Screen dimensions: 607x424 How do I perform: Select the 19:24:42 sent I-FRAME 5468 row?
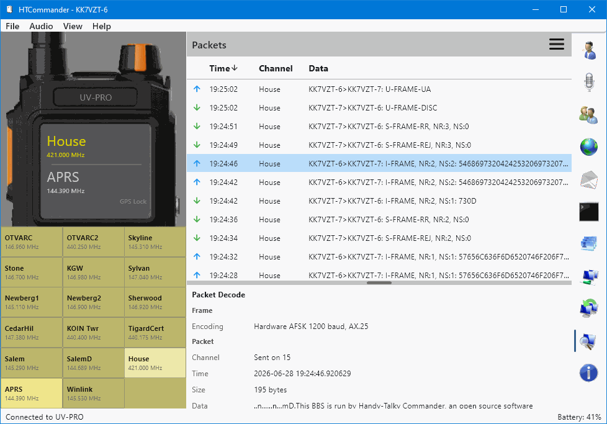(x=379, y=182)
